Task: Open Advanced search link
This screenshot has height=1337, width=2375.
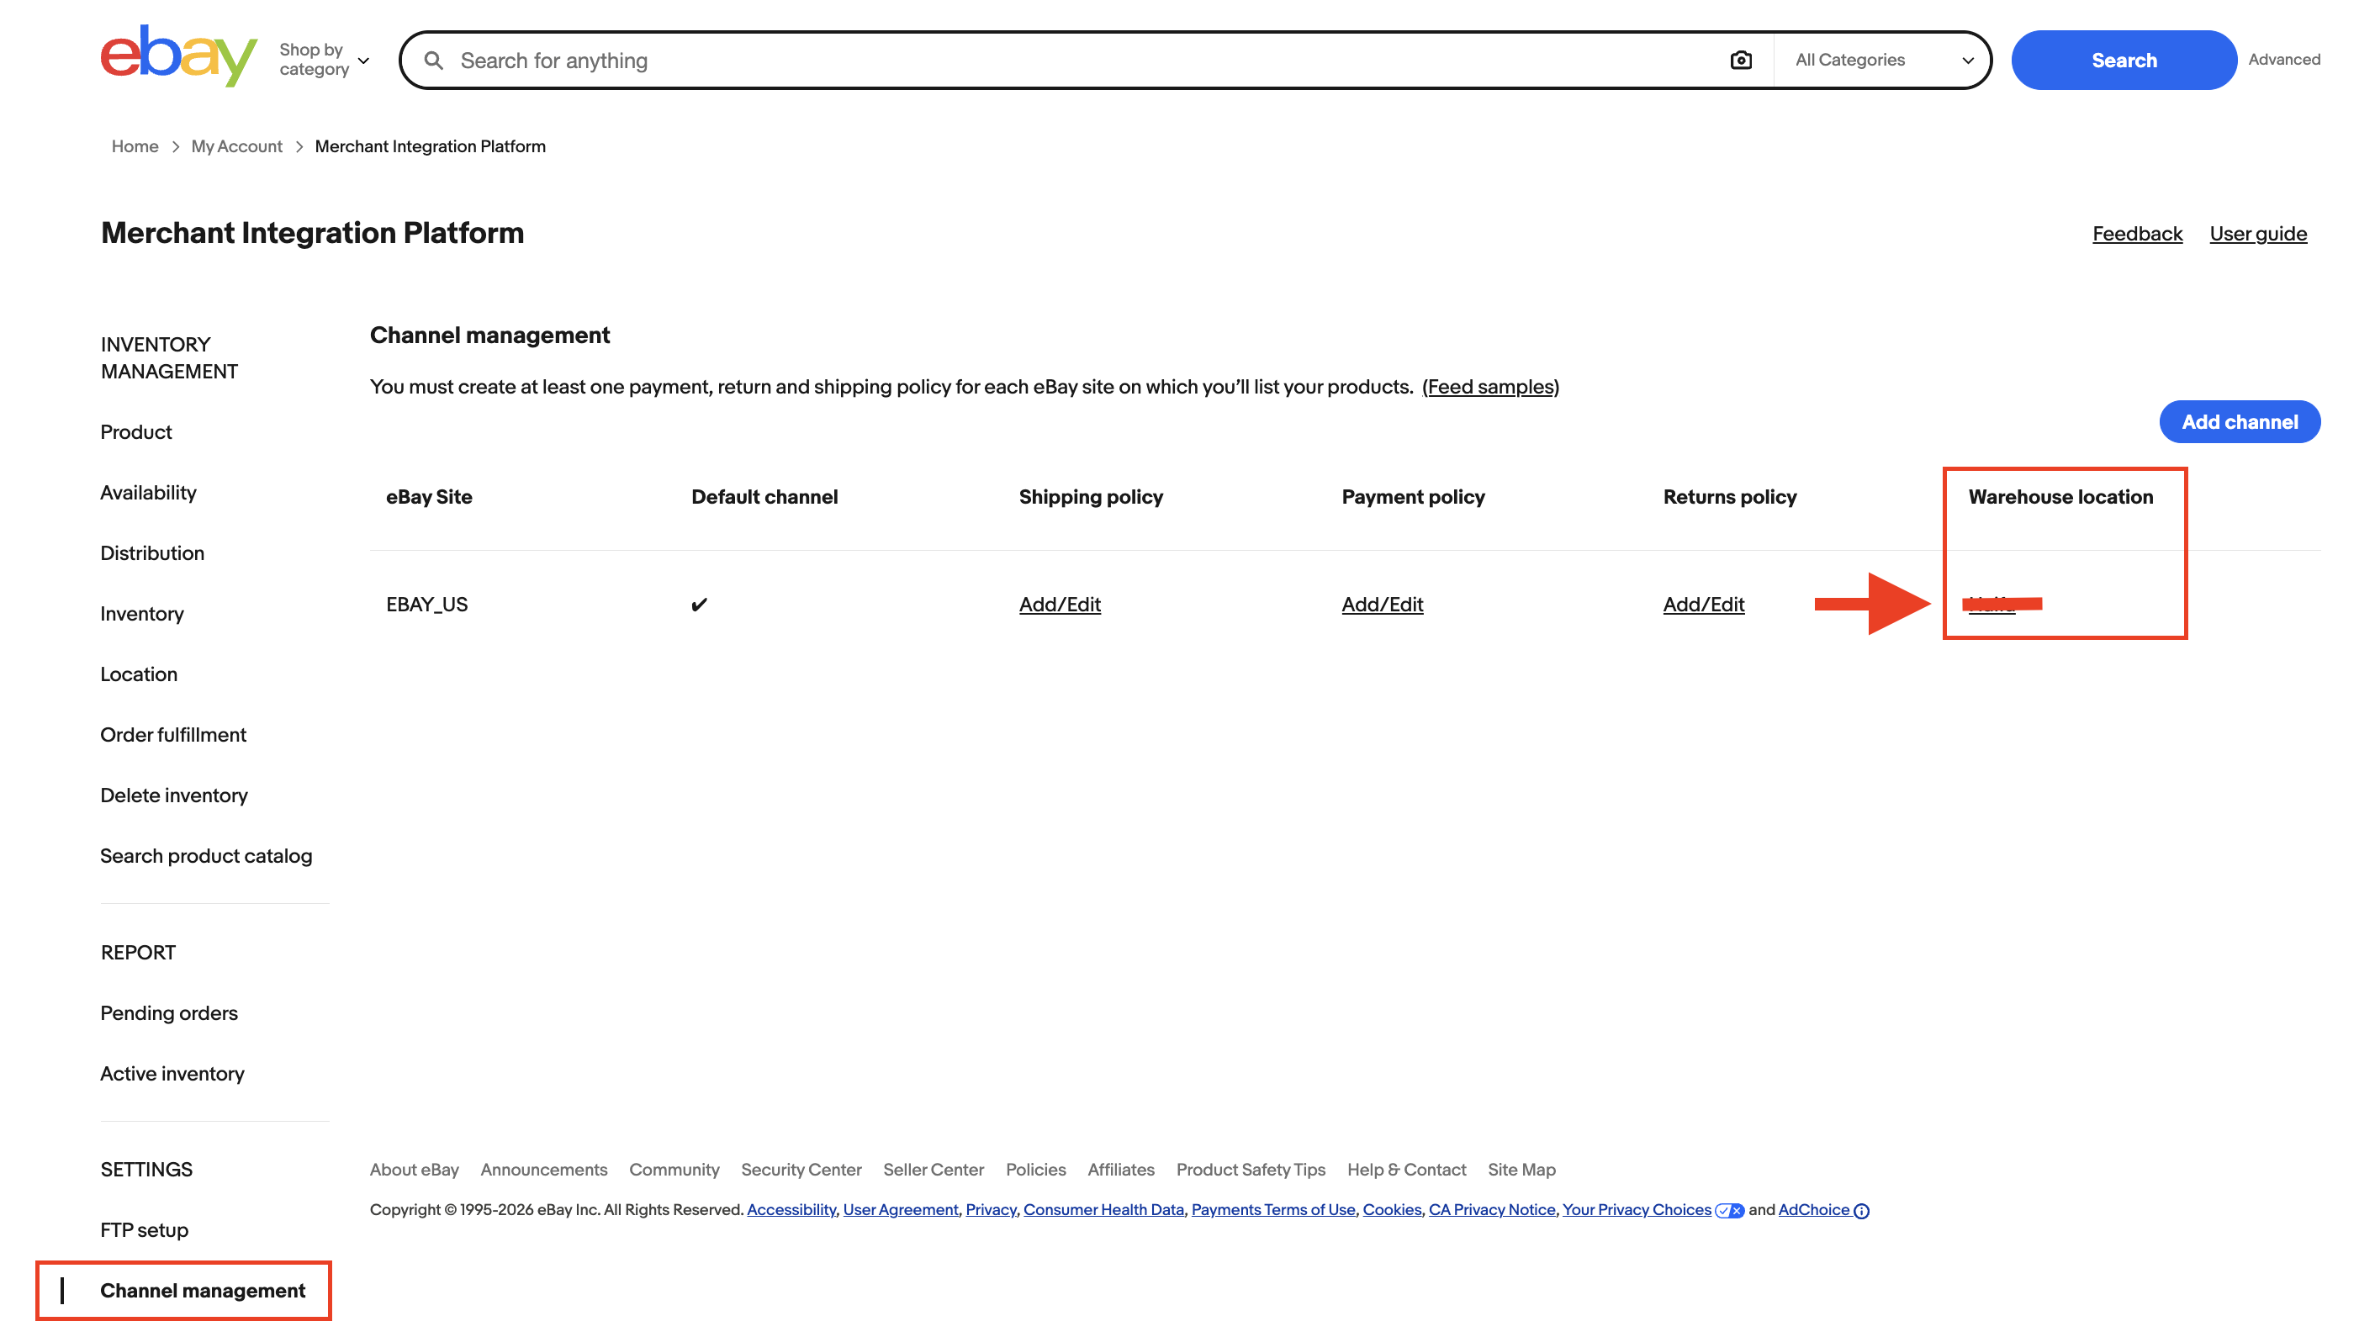Action: pyautogui.click(x=2283, y=60)
